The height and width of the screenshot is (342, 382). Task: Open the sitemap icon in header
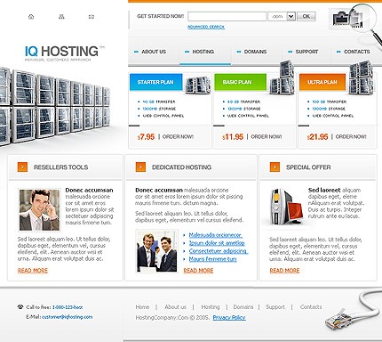[61, 17]
